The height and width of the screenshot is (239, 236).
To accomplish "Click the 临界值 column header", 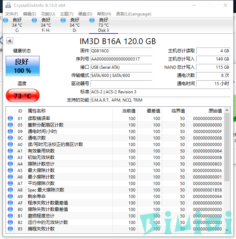I will click(175, 111).
